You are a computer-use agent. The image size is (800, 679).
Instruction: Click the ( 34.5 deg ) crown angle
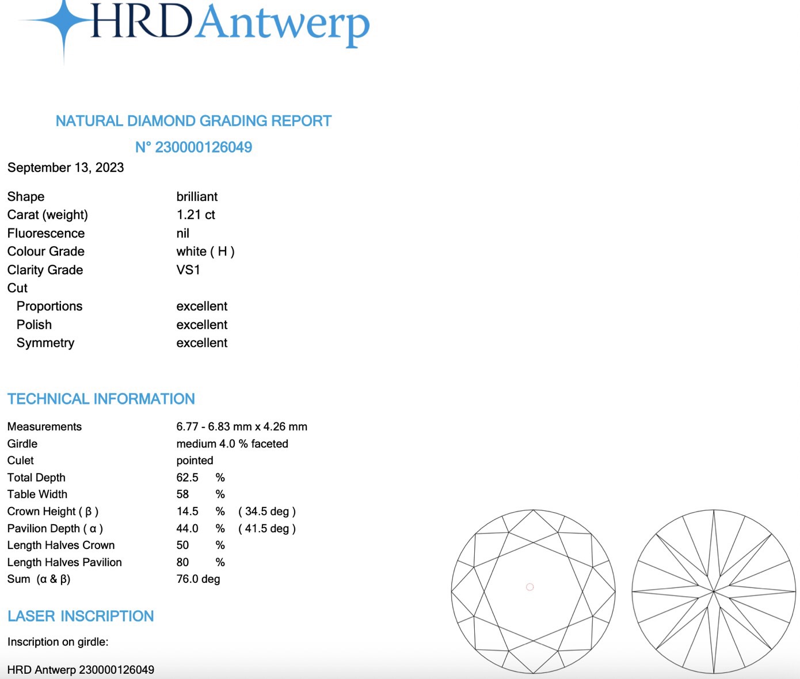[x=267, y=512]
